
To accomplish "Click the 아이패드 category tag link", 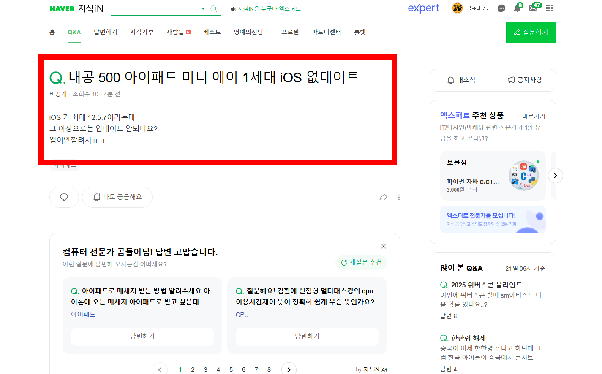I will (x=83, y=314).
